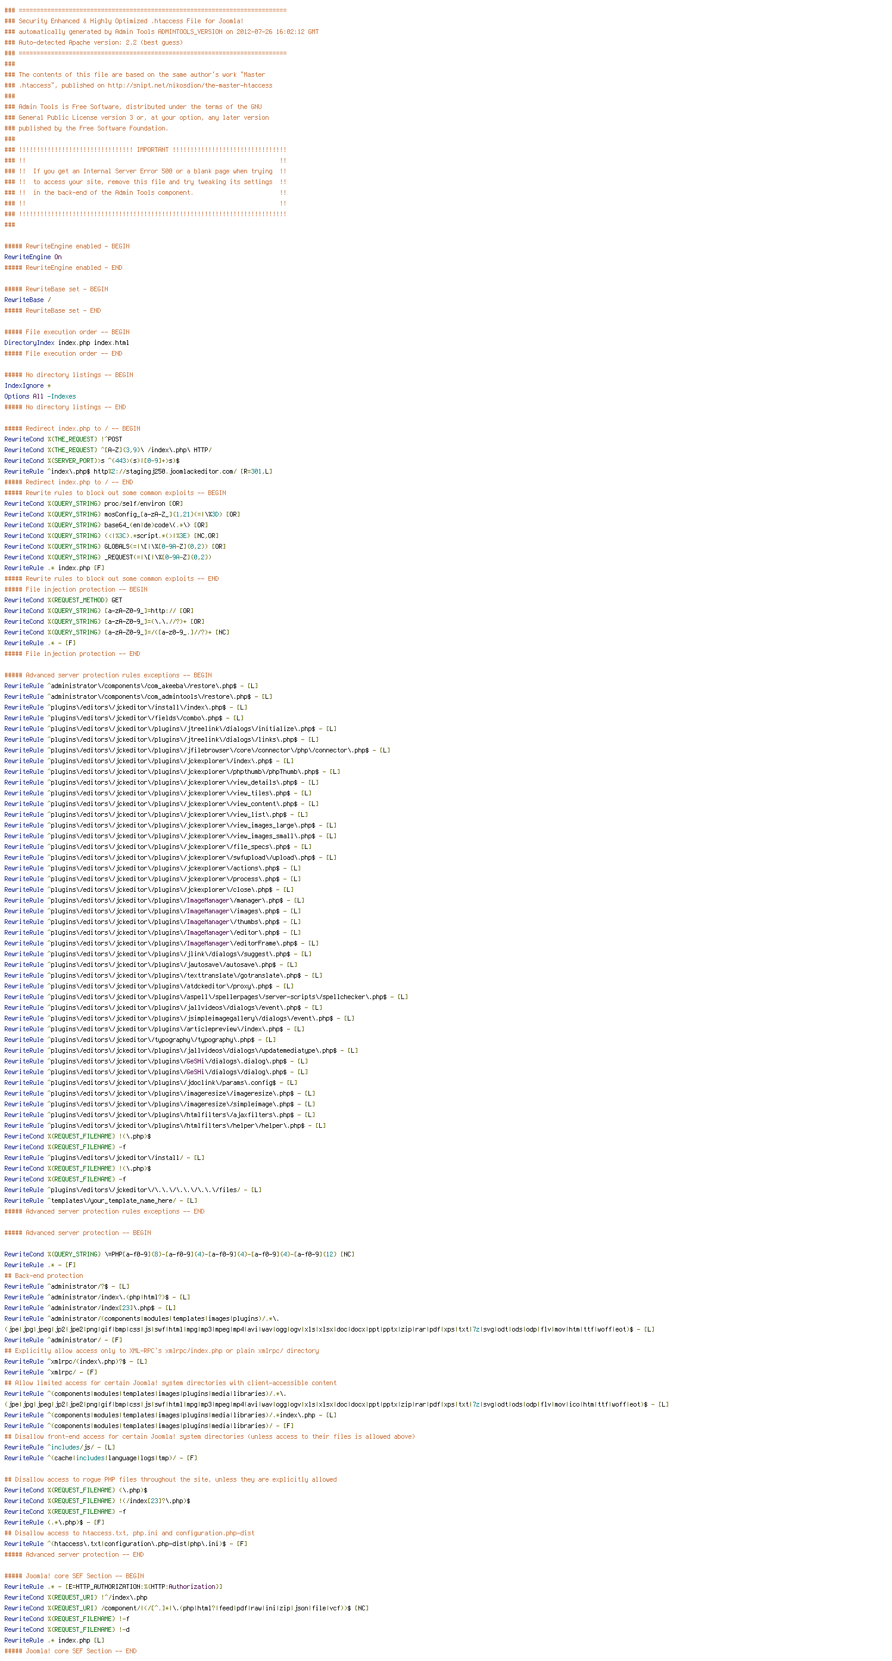Click the com_admintools restore.php rule
The height and width of the screenshot is (1661, 892).
pyautogui.click(x=138, y=696)
